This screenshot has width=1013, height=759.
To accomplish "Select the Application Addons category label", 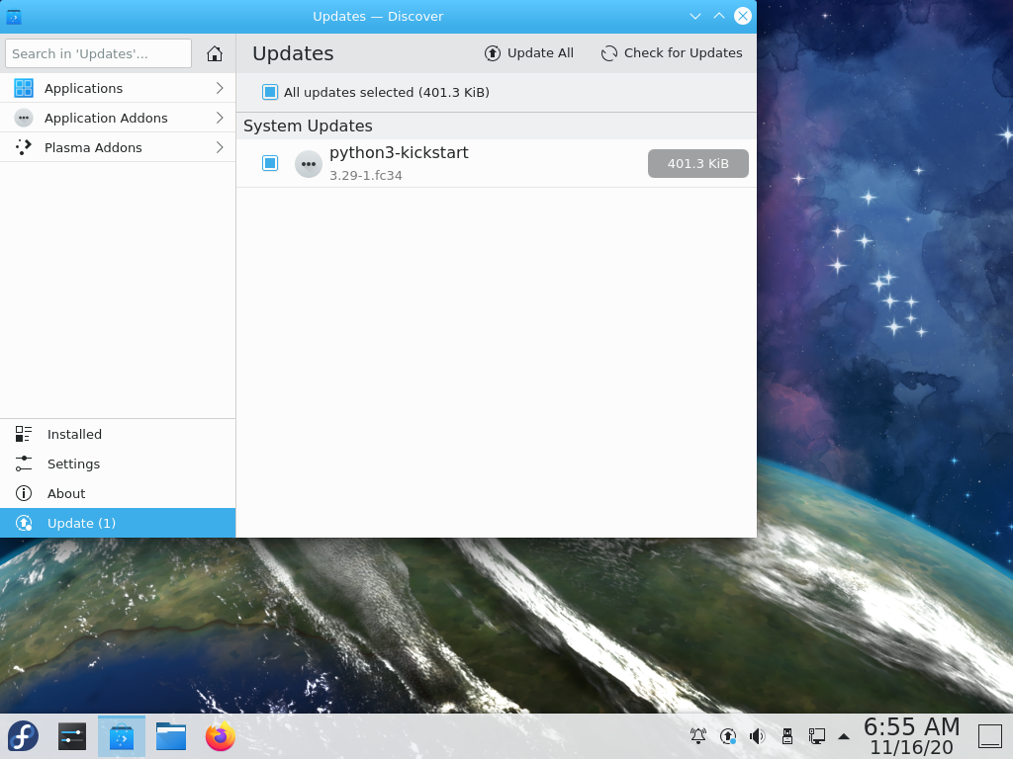I will tap(106, 119).
